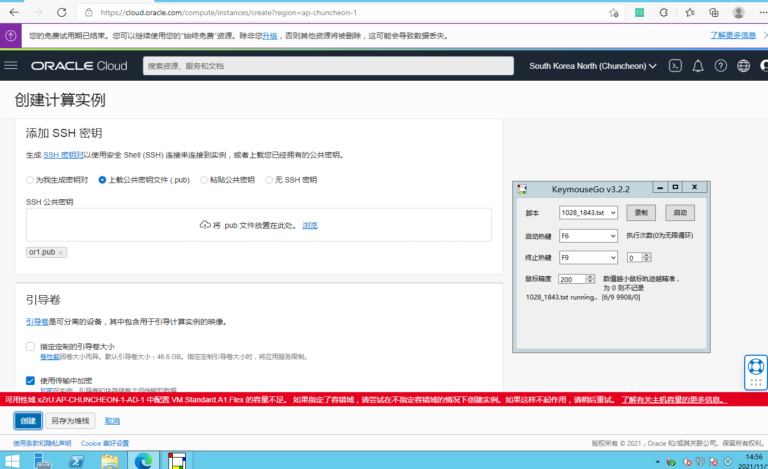Viewport: 768px width, 469px height.
Task: Open the 卷性能 link
Action: point(50,357)
